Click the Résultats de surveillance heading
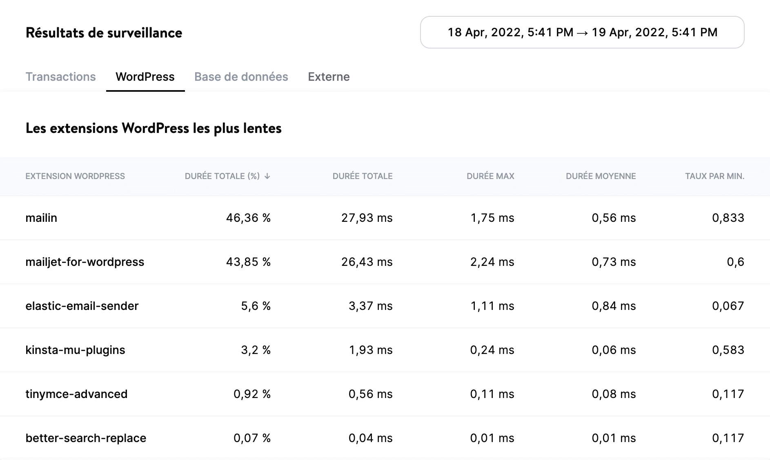 [x=104, y=33]
